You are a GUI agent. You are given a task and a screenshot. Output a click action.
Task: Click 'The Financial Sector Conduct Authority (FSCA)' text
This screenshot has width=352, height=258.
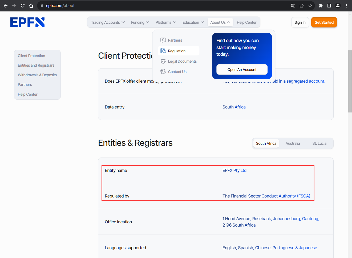[266, 196]
